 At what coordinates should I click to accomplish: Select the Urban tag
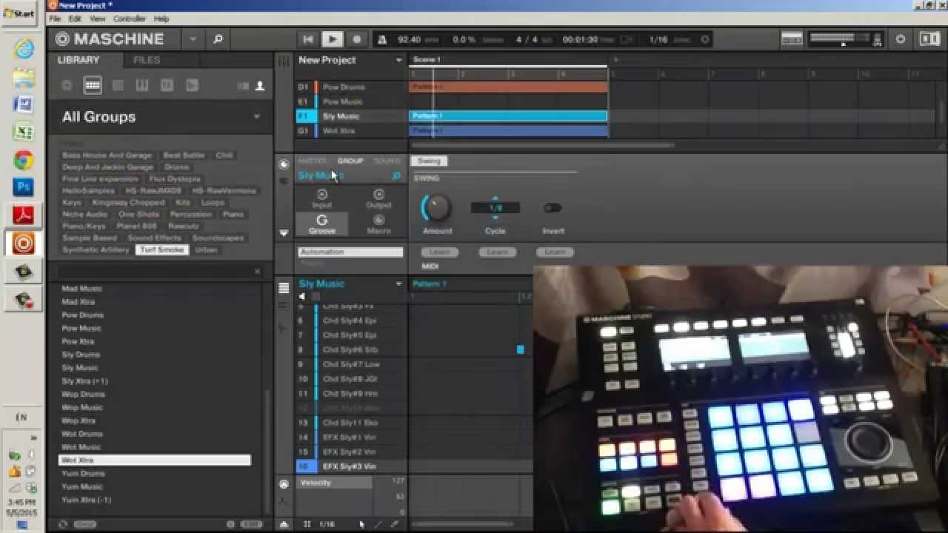point(206,250)
